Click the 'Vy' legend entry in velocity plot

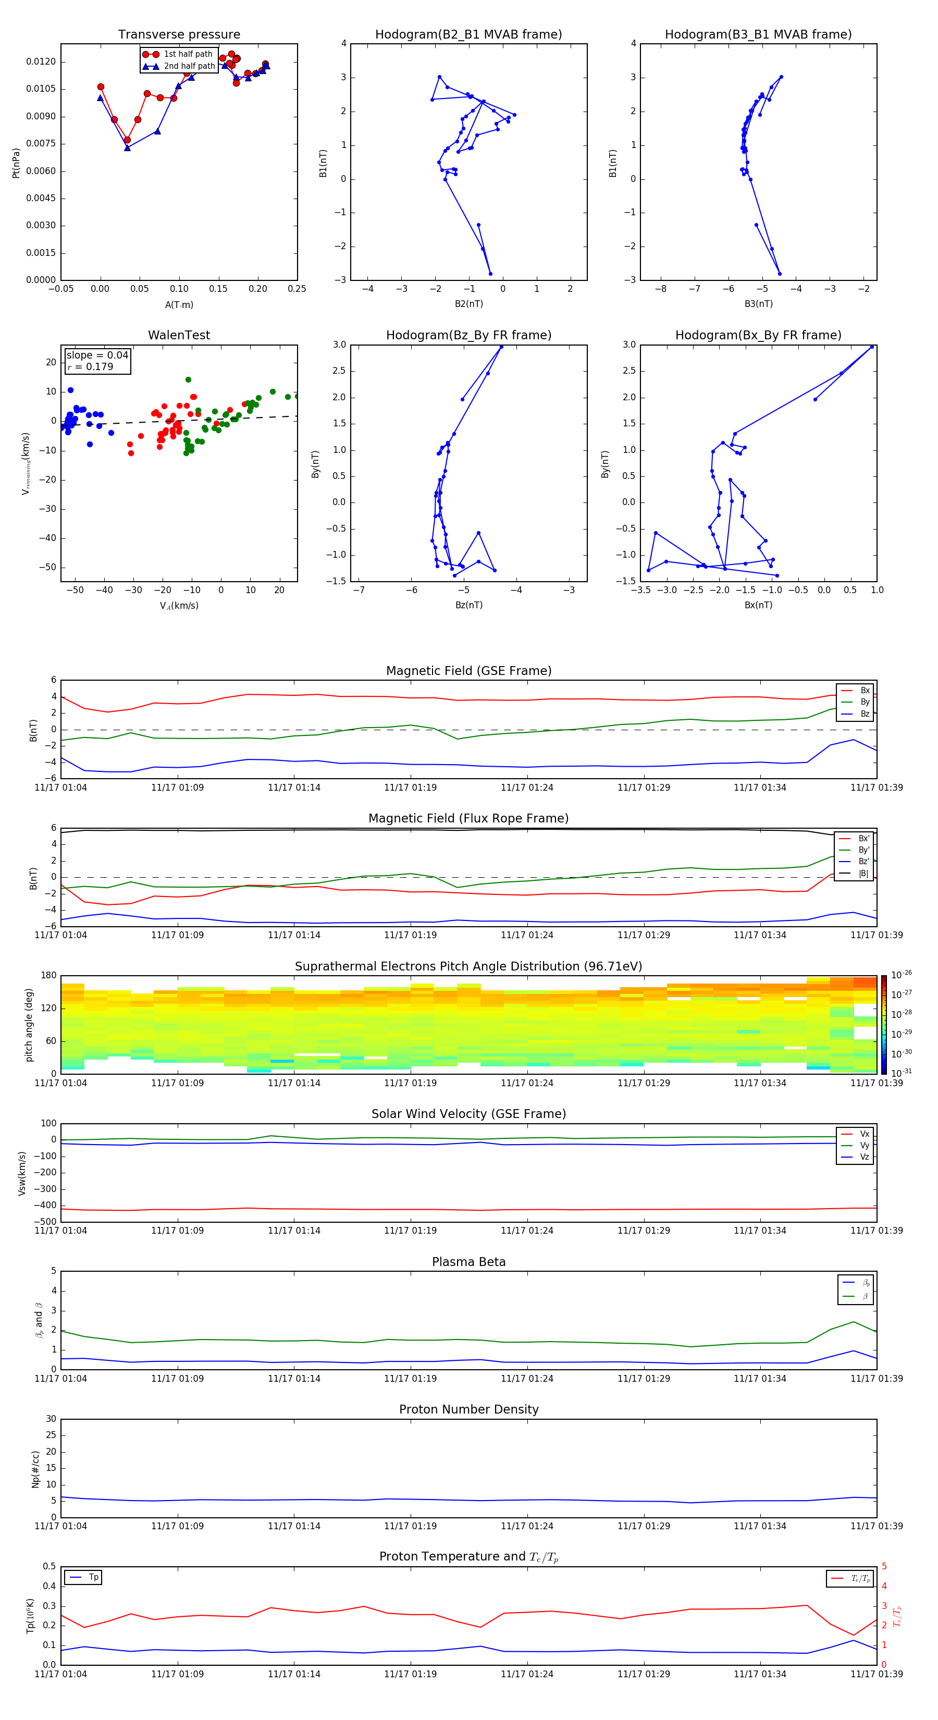[x=855, y=1145]
